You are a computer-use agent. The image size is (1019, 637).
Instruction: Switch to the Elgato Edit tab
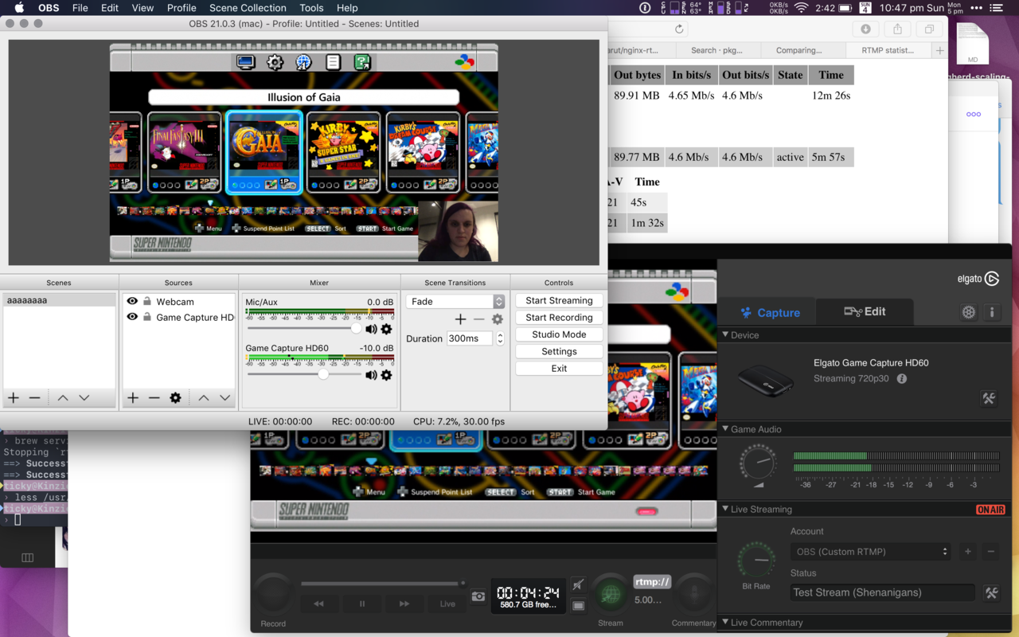(865, 312)
